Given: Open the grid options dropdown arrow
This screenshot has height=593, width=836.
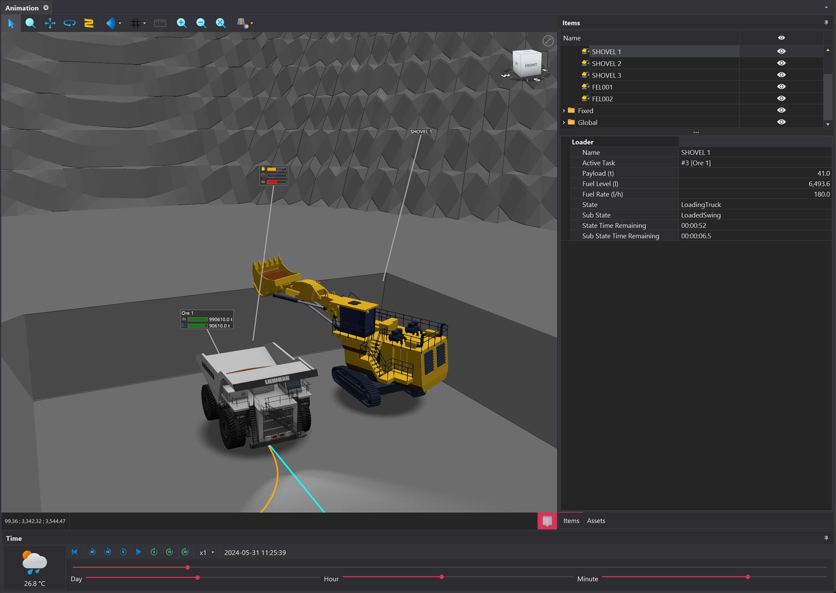Looking at the screenshot, I should pyautogui.click(x=145, y=23).
